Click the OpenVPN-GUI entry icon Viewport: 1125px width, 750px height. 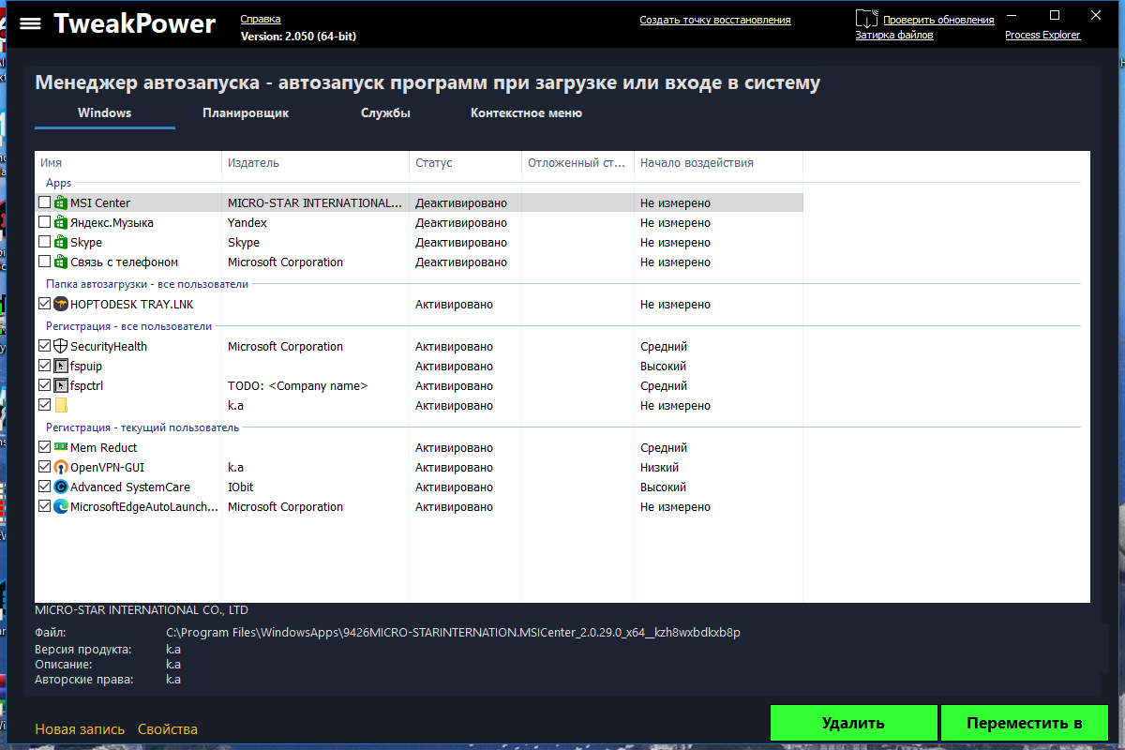(x=61, y=468)
